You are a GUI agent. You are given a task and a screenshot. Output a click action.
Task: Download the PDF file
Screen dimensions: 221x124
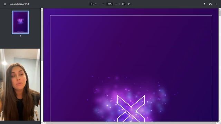204,4
